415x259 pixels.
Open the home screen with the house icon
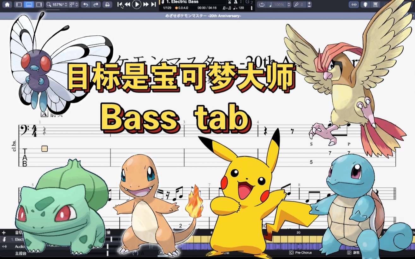coord(7,4)
